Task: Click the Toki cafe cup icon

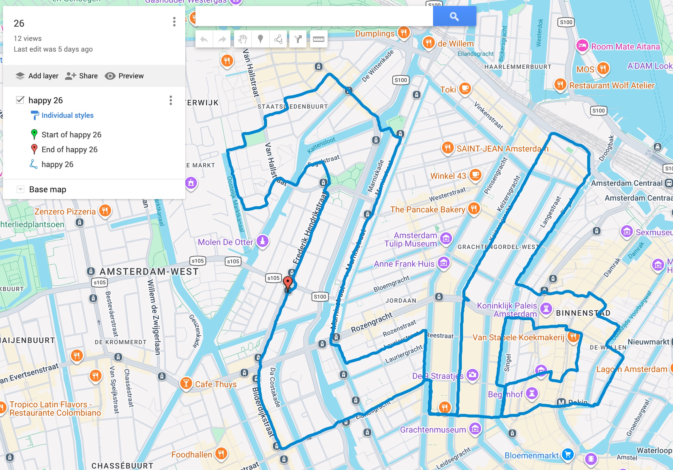Action: pos(465,89)
